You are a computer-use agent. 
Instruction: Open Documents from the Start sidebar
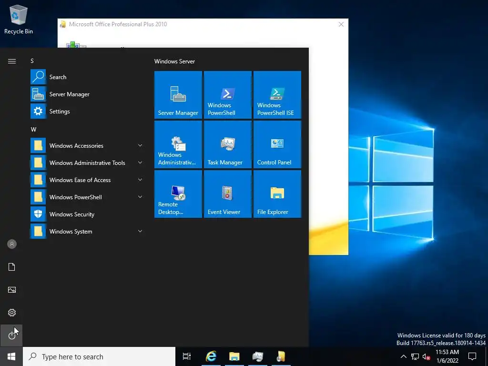(x=11, y=267)
